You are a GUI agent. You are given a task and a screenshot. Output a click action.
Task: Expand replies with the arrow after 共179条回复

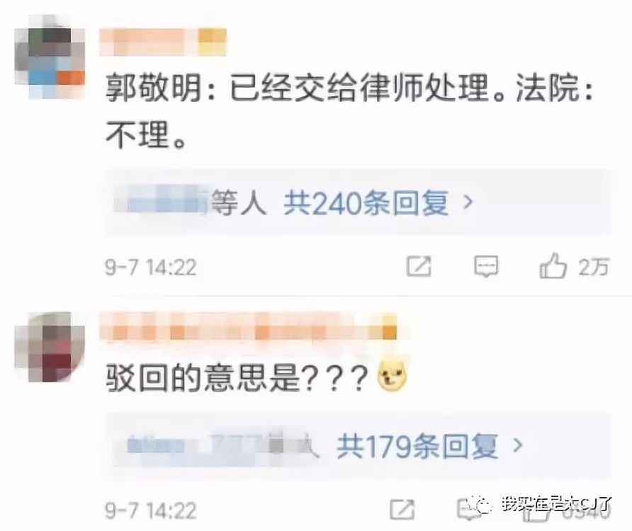517,445
